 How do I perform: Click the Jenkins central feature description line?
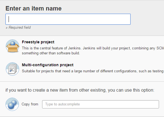[x=93, y=48]
